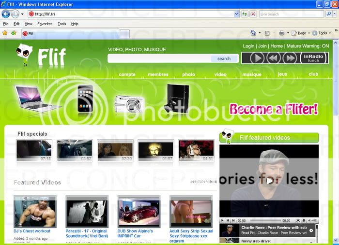The width and height of the screenshot is (339, 245).
Task: Go to the video navigation item
Action: [220, 74]
